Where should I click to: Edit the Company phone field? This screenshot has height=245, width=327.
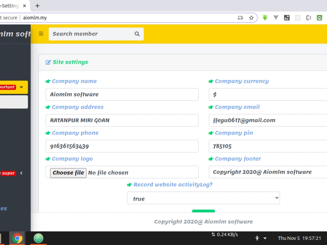[122, 146]
